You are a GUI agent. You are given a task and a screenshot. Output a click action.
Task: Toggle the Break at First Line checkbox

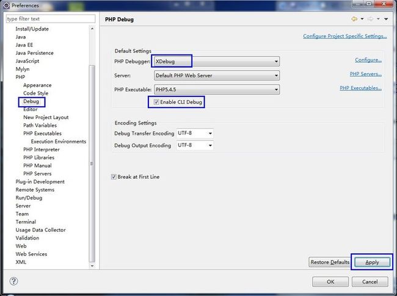click(114, 176)
